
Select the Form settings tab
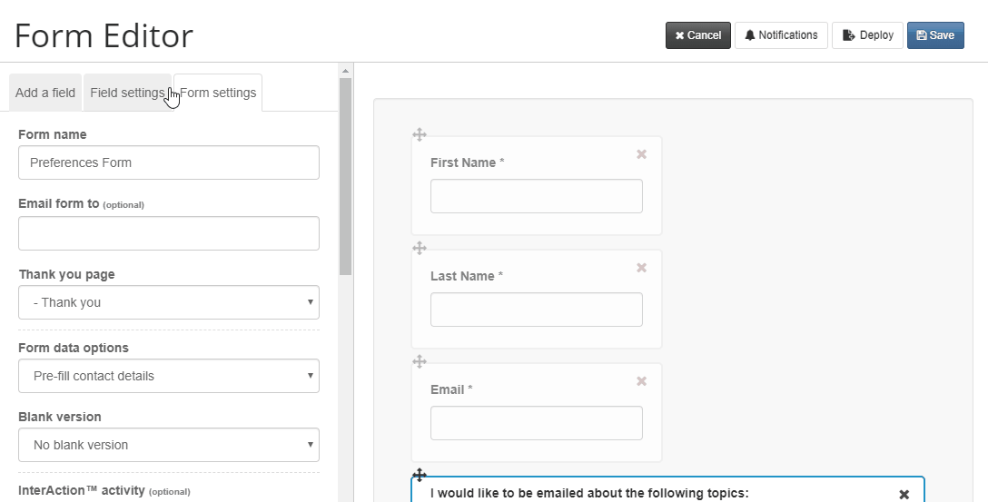pyautogui.click(x=218, y=93)
